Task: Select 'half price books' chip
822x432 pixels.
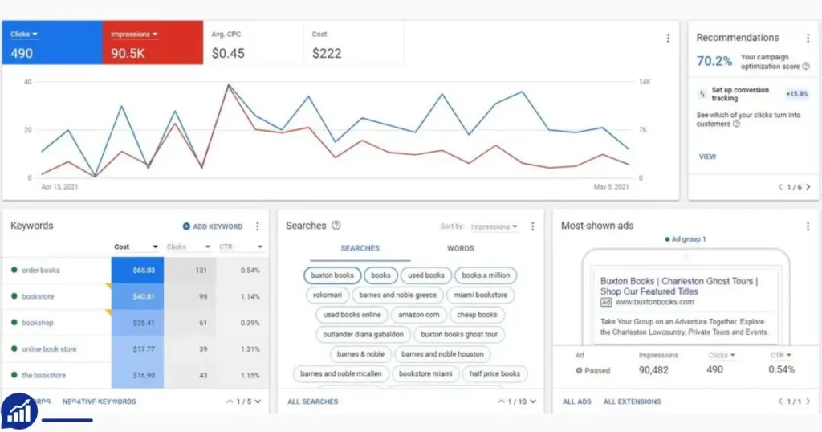Action: pyautogui.click(x=494, y=374)
